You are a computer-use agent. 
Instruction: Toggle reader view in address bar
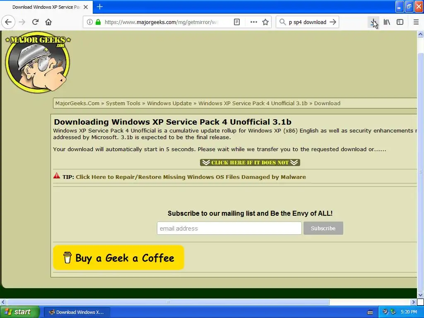point(236,22)
